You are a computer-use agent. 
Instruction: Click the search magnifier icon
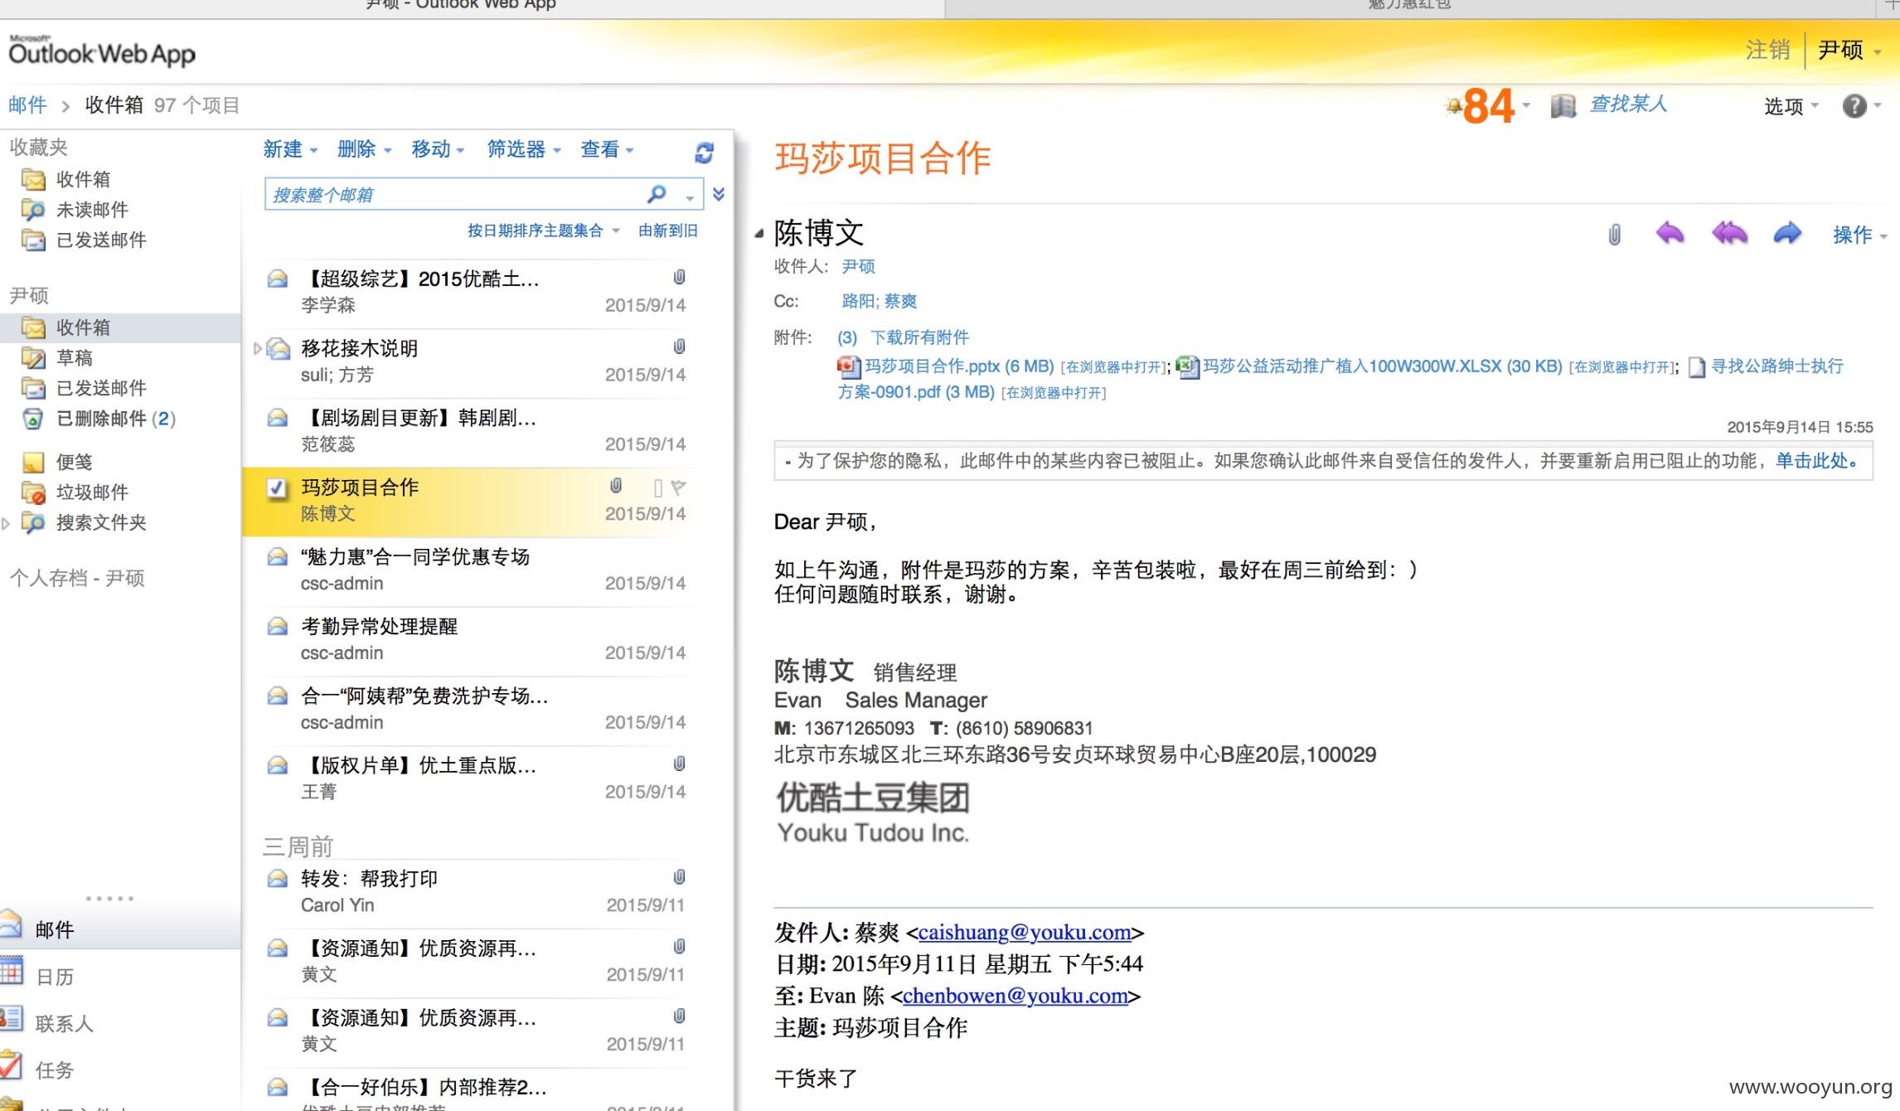tap(657, 194)
